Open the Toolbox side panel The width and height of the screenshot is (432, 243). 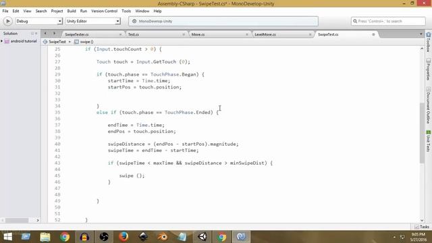coord(429,42)
